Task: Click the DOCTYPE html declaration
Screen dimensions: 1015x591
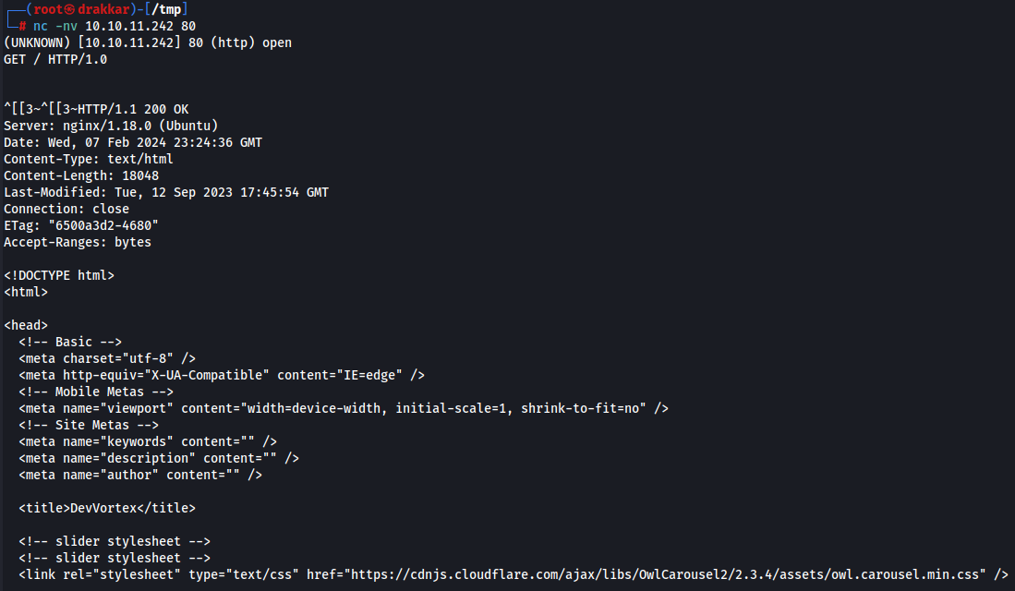Action: pos(59,275)
